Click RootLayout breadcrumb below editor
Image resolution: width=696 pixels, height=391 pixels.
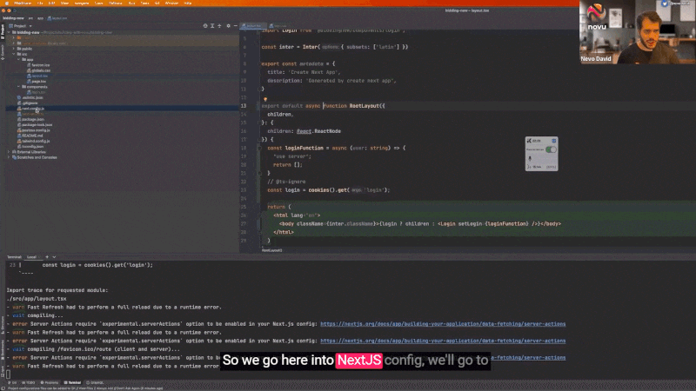pyautogui.click(x=271, y=250)
